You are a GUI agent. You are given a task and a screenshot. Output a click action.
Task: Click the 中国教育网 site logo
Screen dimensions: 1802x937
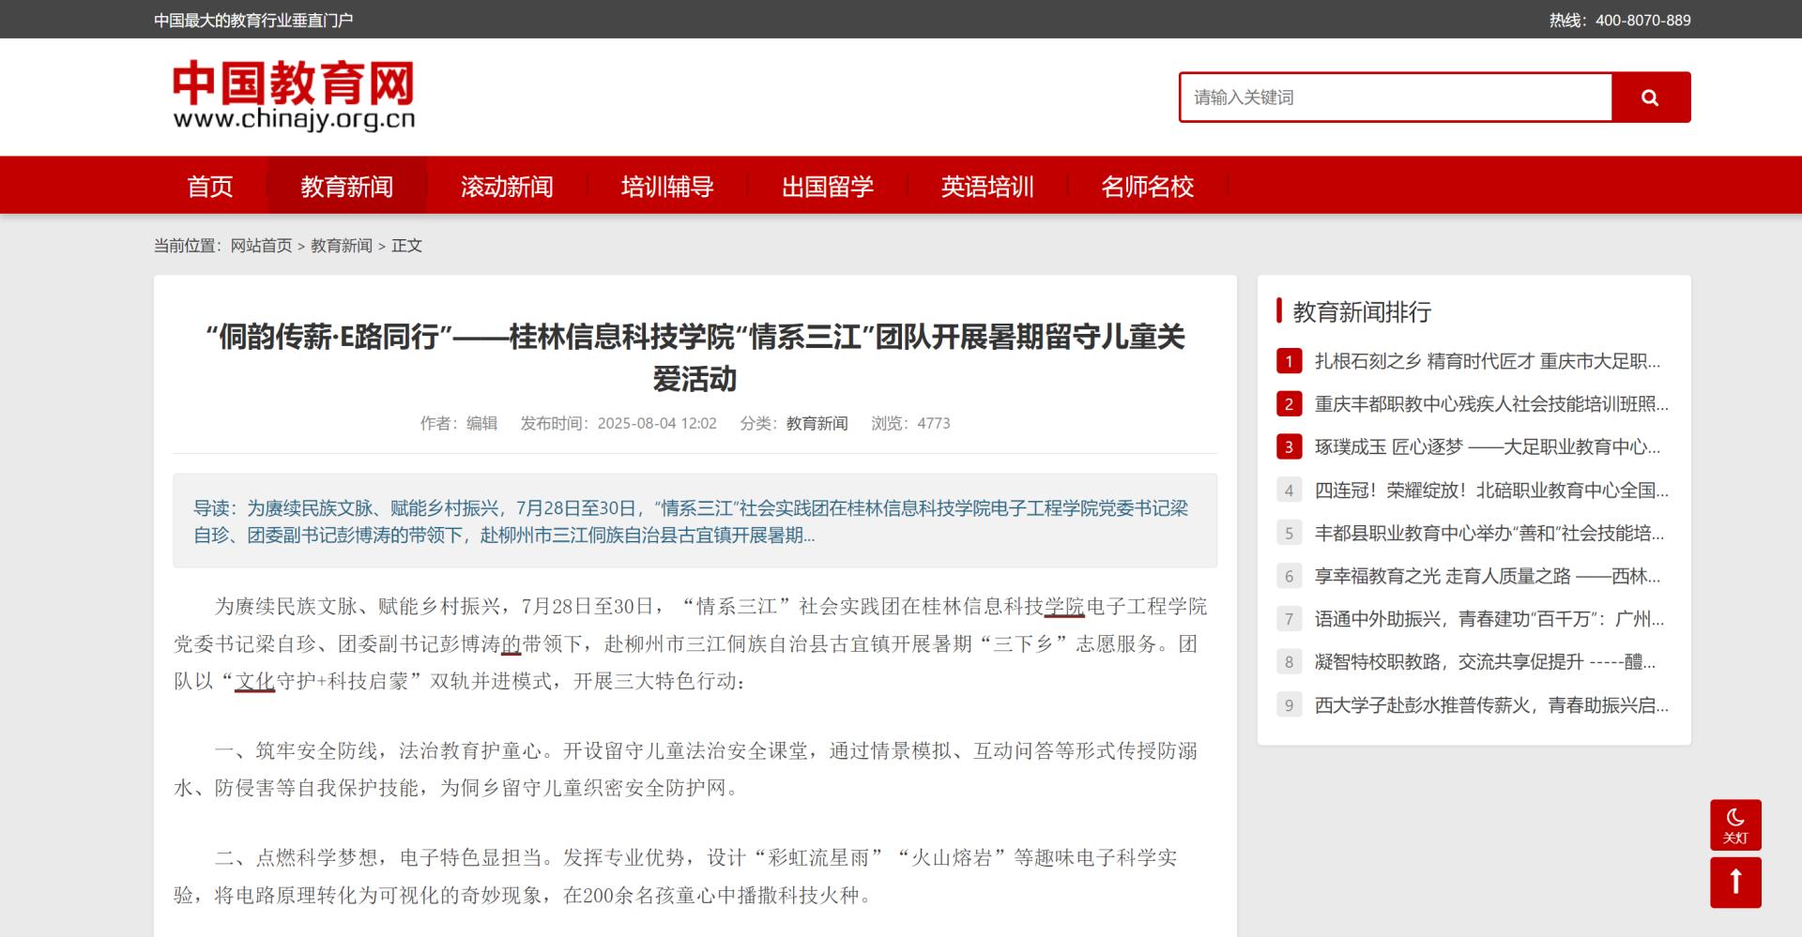pyautogui.click(x=294, y=96)
